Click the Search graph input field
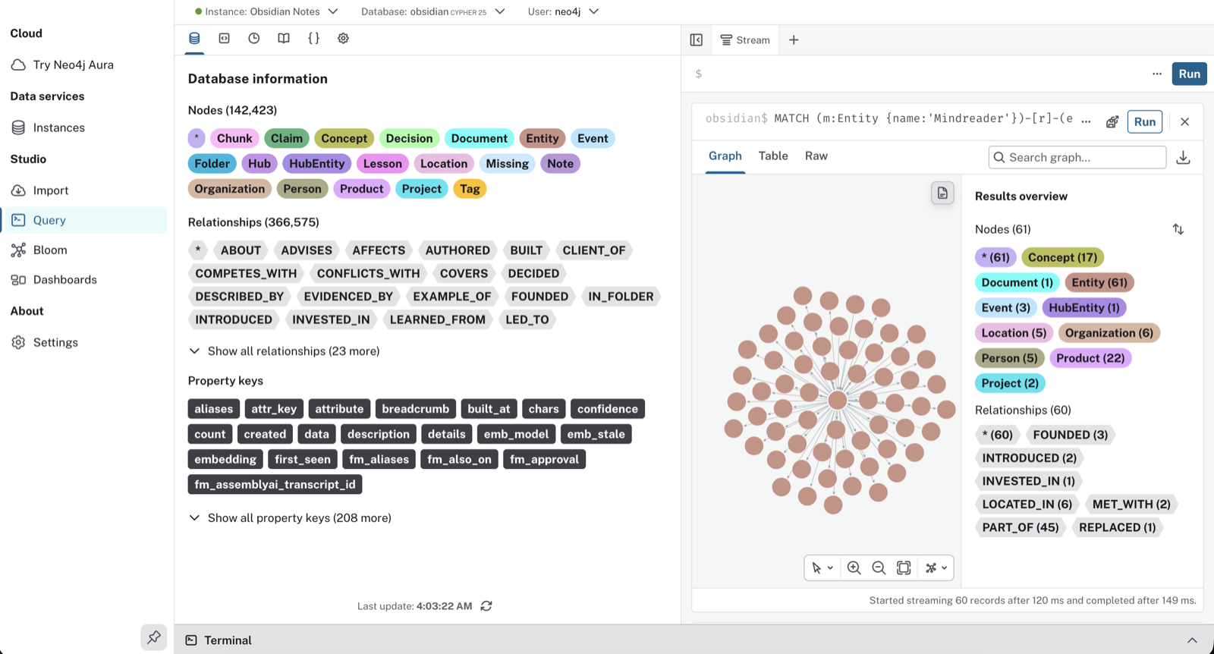1214x654 pixels. pos(1077,157)
